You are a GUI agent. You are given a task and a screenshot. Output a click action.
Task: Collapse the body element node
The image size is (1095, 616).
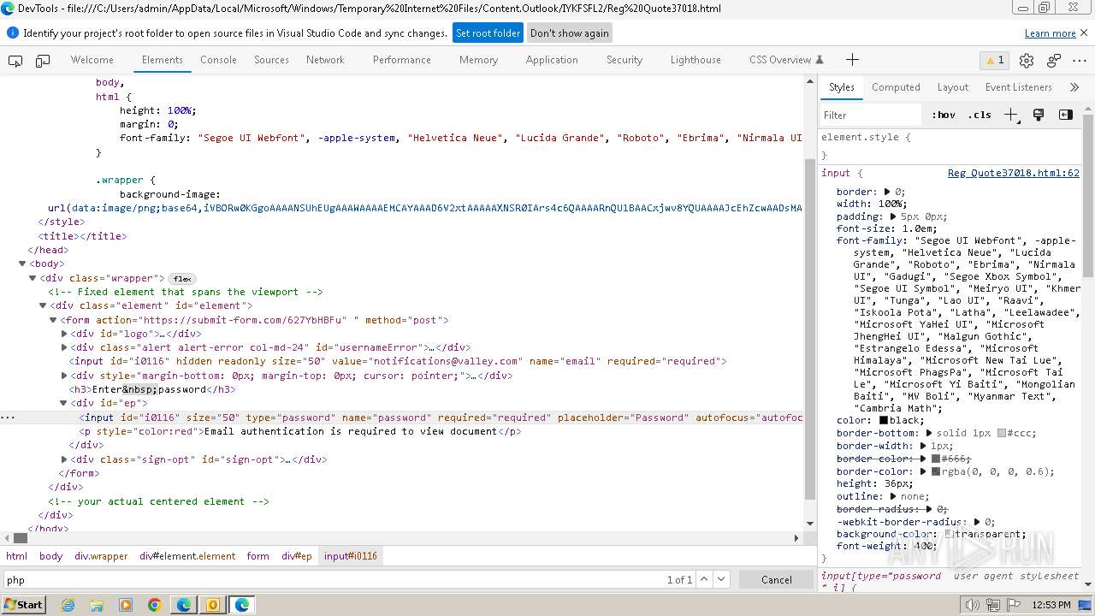click(23, 264)
